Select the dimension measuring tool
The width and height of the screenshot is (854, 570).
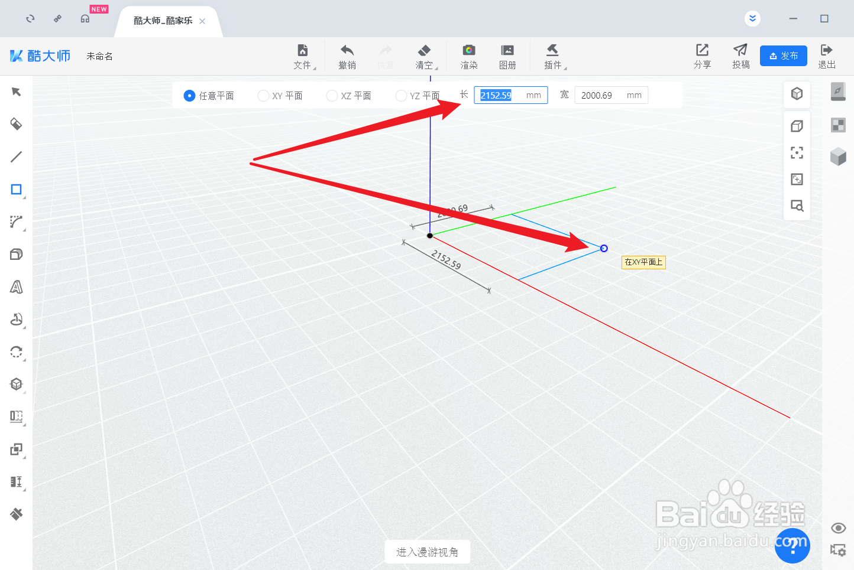[x=16, y=481]
